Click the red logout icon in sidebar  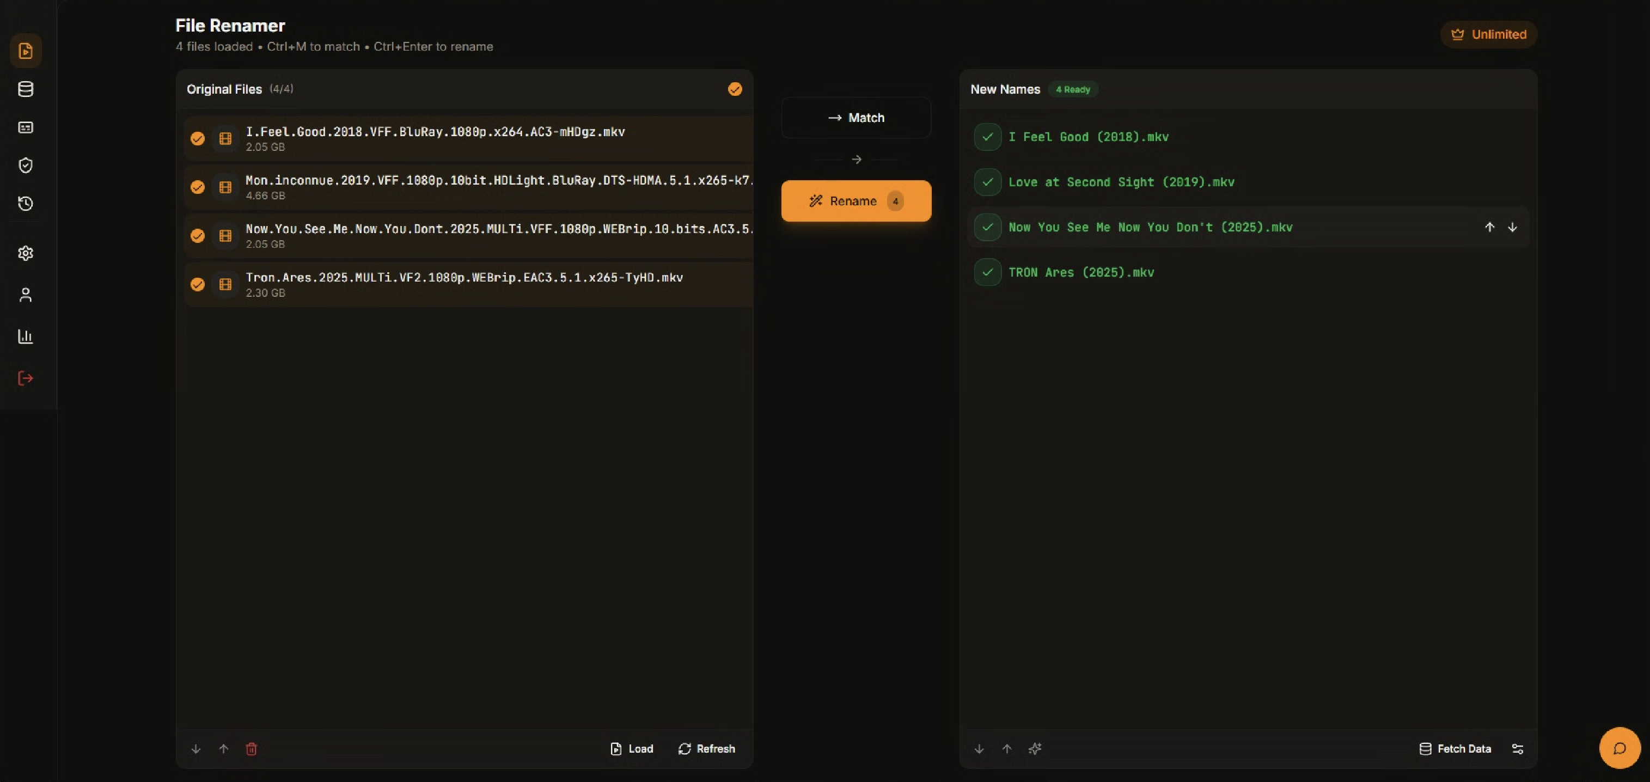coord(26,378)
